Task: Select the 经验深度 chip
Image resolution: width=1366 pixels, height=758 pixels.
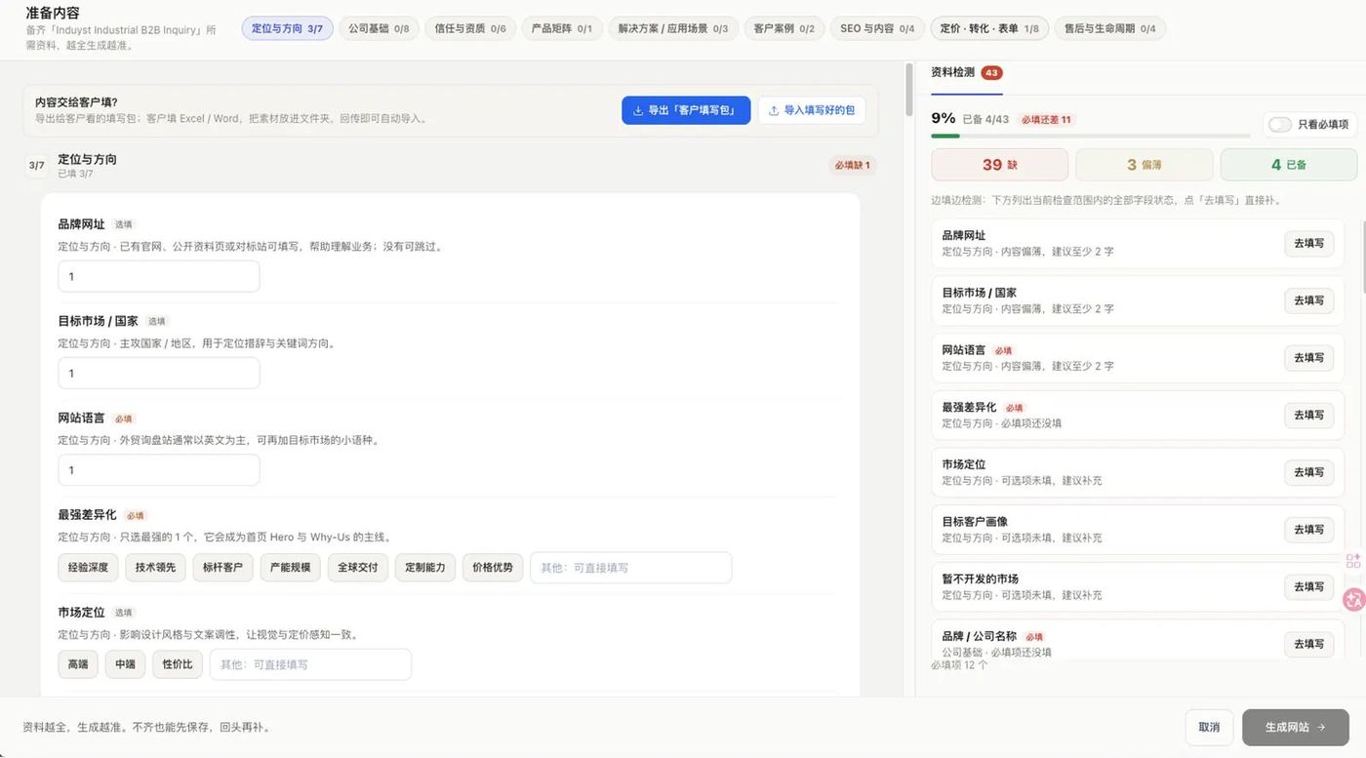Action: [89, 568]
